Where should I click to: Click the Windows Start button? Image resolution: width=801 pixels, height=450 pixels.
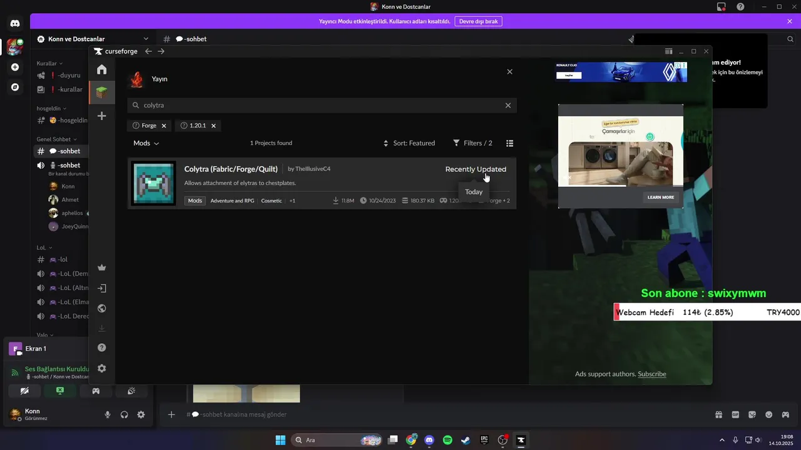280,440
